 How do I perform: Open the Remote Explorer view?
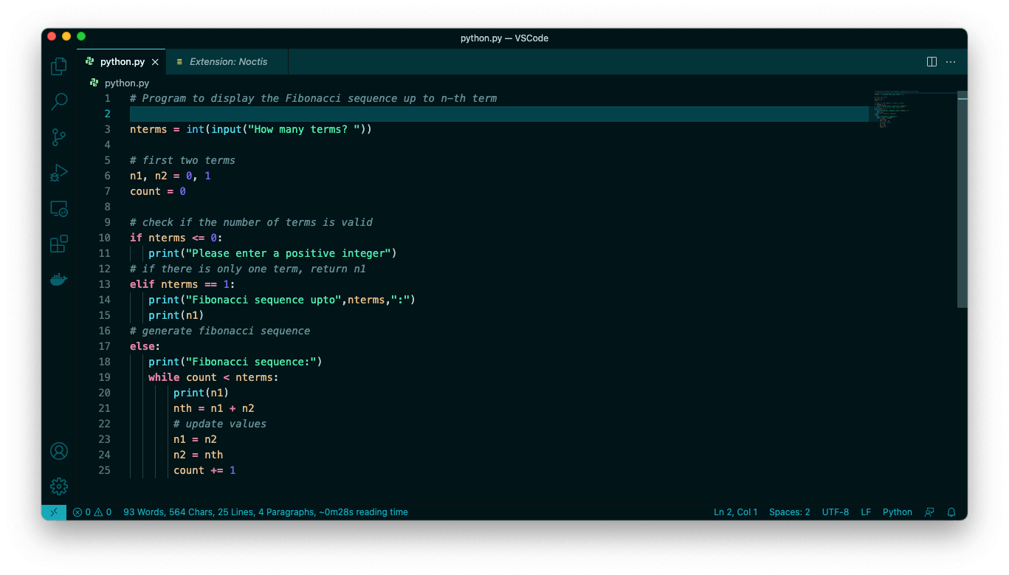(59, 209)
